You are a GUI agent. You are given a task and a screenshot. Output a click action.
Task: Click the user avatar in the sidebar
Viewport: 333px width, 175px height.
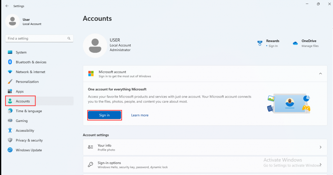pos(12,21)
